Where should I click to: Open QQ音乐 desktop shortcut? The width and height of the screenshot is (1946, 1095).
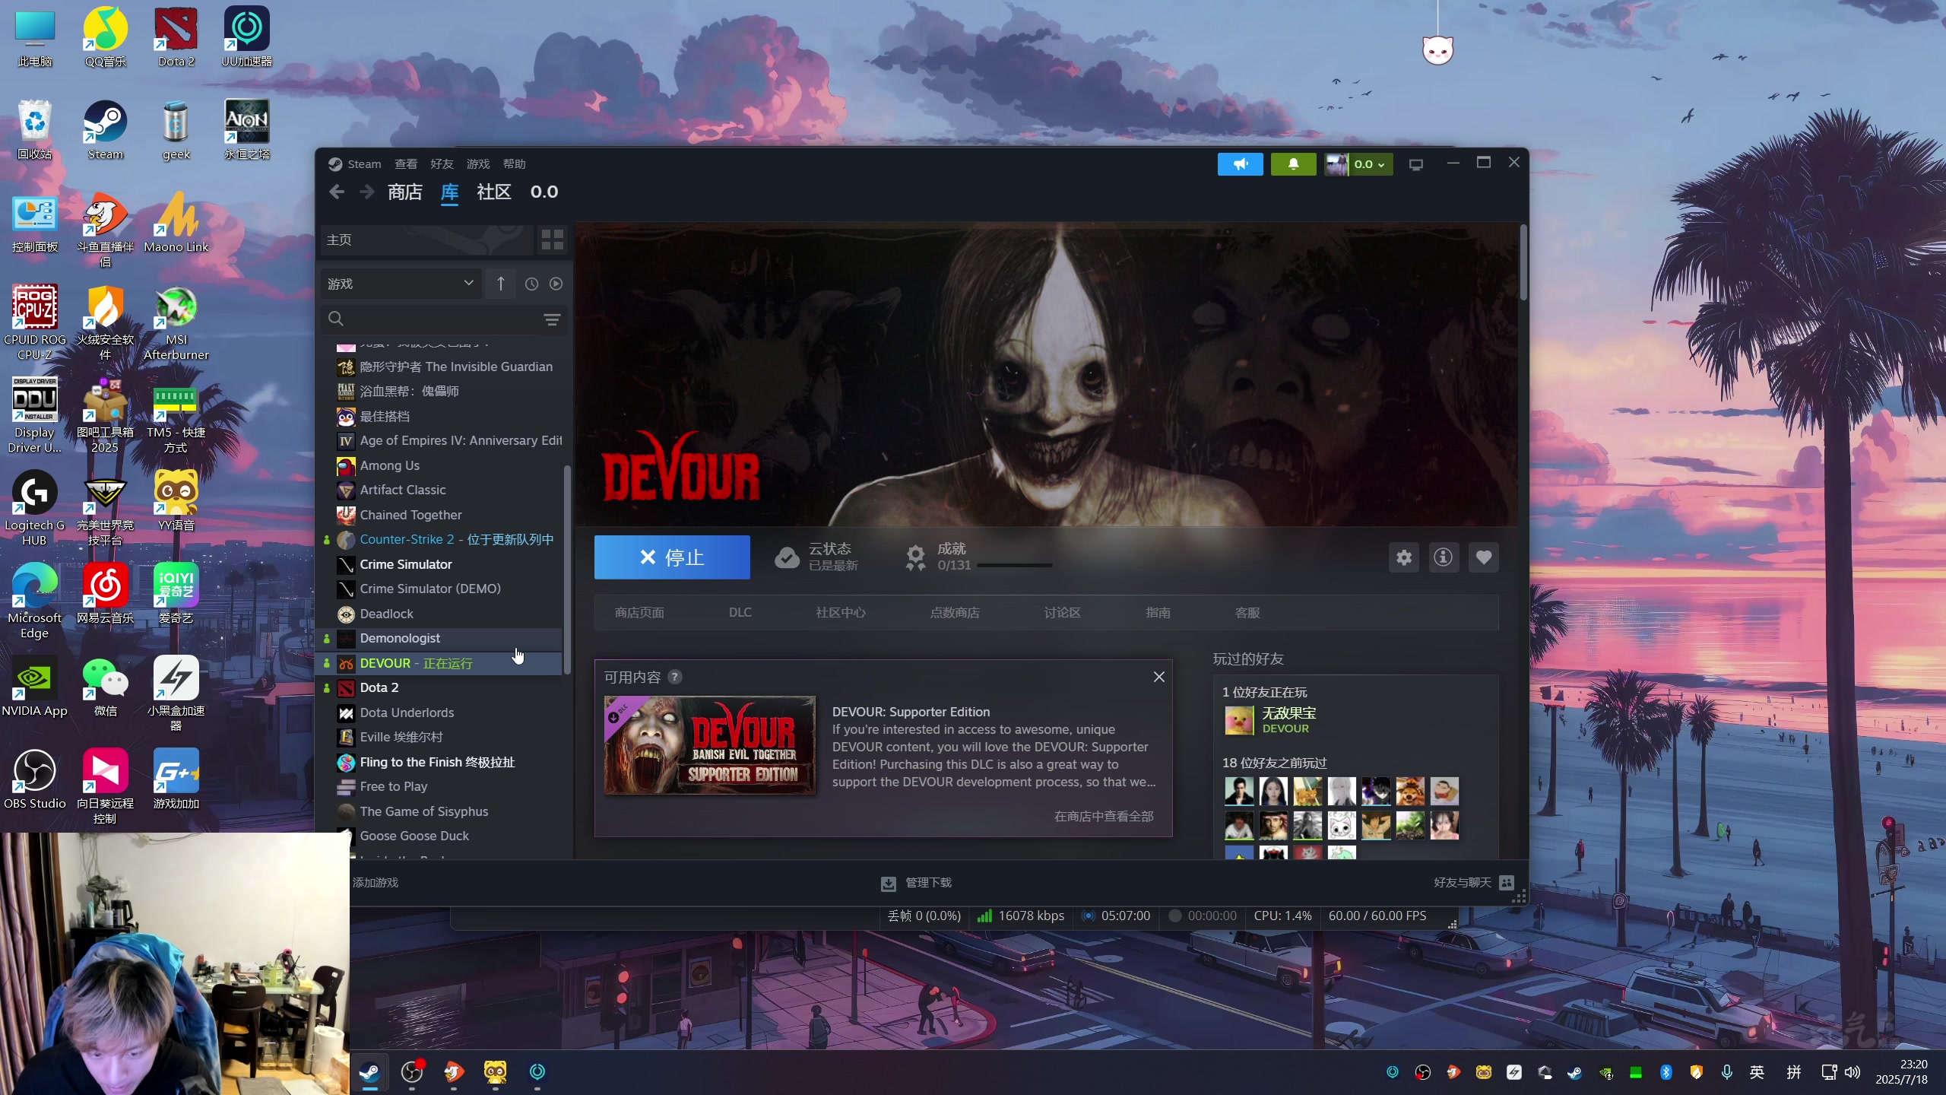click(106, 37)
